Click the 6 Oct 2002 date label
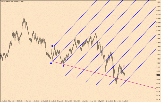161x102 pixels. [x=36, y=101]
